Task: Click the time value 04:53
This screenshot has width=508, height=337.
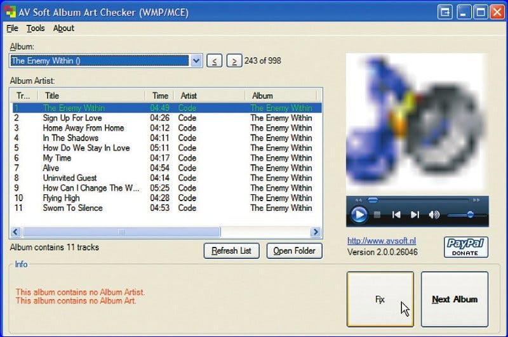Action: click(x=160, y=208)
